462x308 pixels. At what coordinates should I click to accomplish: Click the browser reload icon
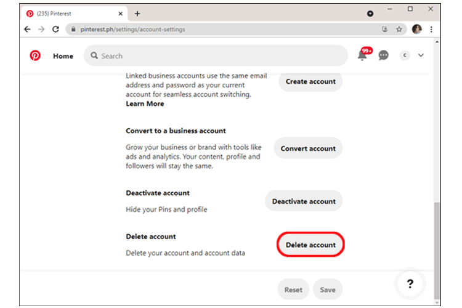pos(56,29)
